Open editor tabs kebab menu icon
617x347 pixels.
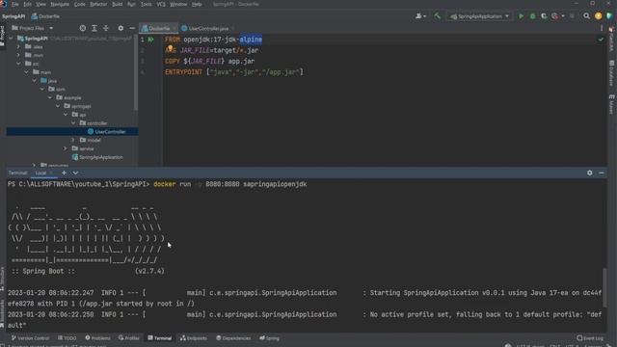coord(602,28)
